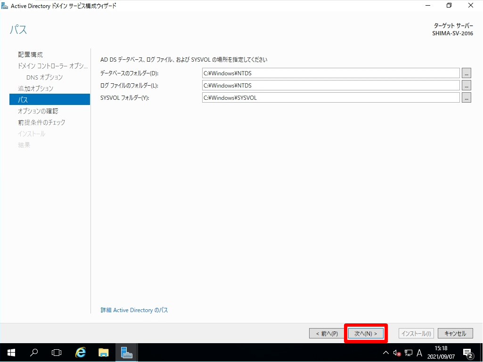Minimize the wizard window
The width and height of the screenshot is (483, 362).
pos(428,6)
